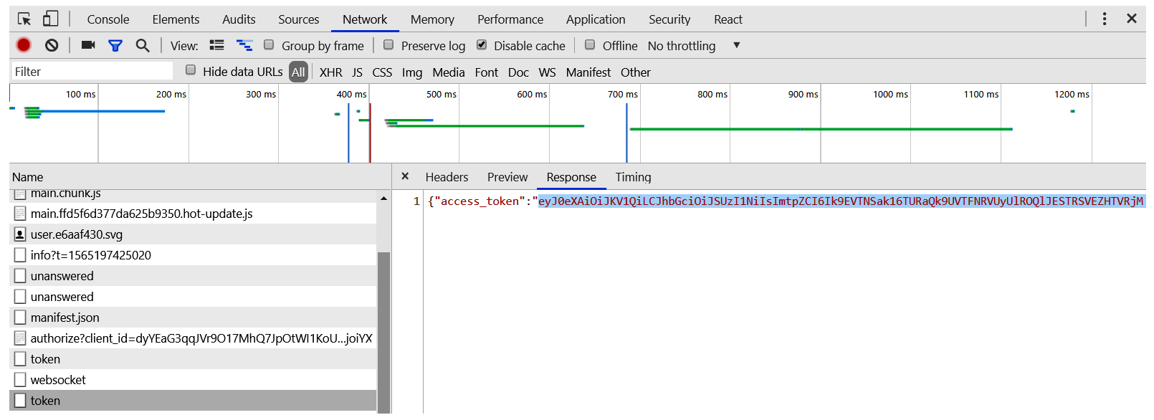The image size is (1154, 420).
Task: Enable the Preserve log checkbox
Action: 388,45
